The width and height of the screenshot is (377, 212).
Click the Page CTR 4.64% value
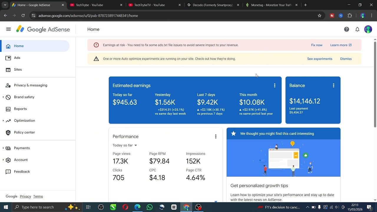pyautogui.click(x=196, y=178)
